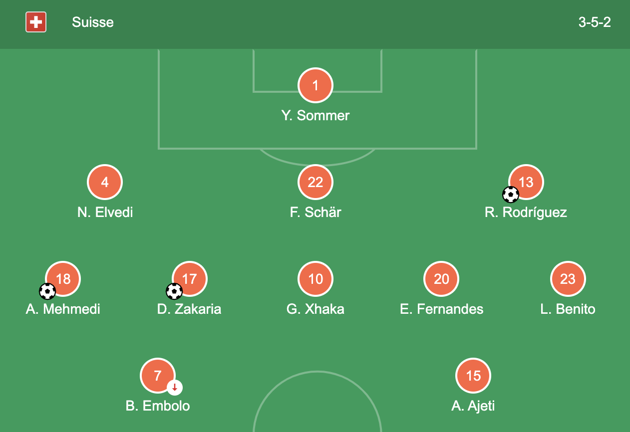Click the Suisse team name
This screenshot has height=432, width=630.
[93, 22]
